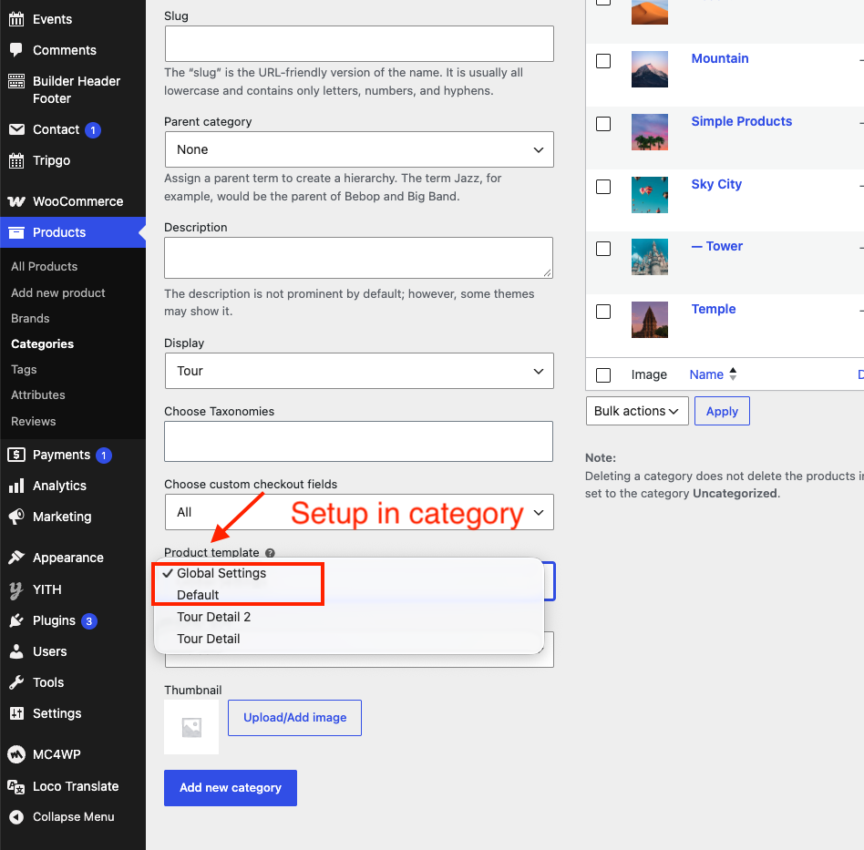
Task: Click the MC4WP logo icon
Action: click(x=16, y=754)
